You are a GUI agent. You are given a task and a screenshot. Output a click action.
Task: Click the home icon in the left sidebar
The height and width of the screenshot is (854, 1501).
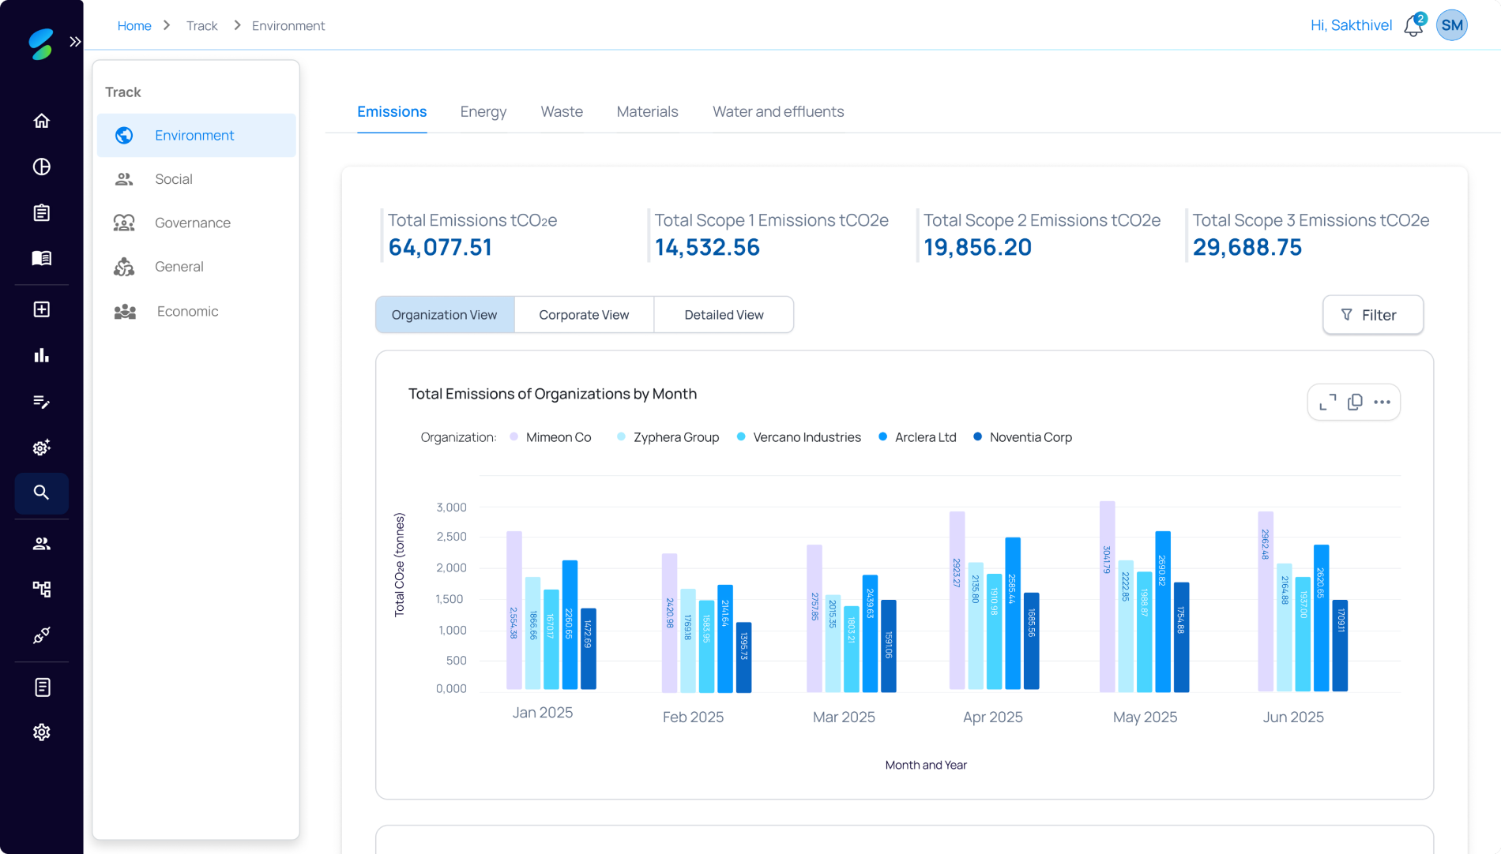click(x=42, y=121)
